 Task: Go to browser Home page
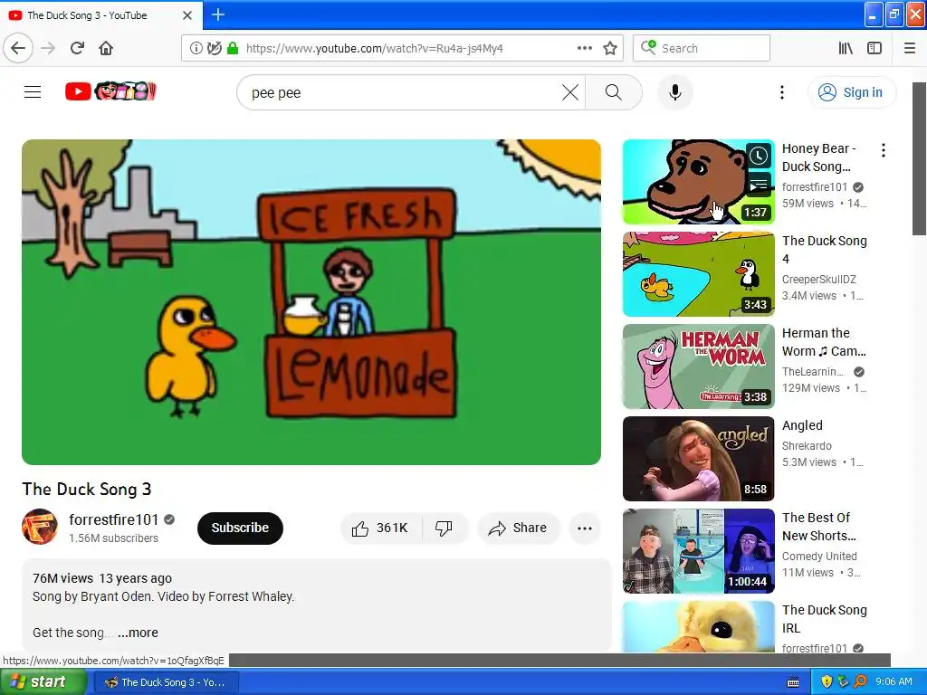pos(106,48)
